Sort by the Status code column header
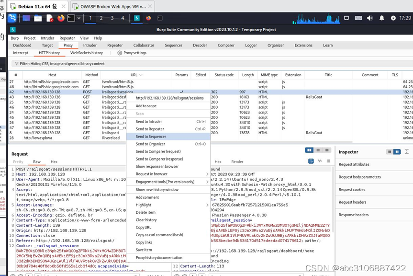This screenshot has height=276, width=413. click(x=224, y=75)
